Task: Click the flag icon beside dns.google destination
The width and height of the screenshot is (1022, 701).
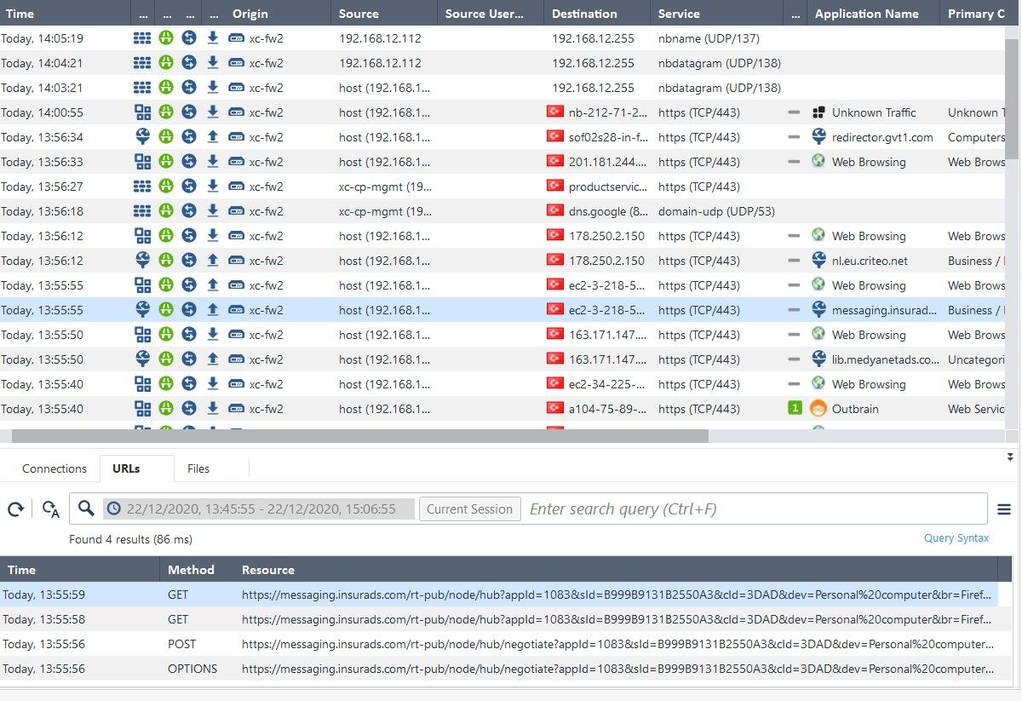Action: tap(555, 211)
